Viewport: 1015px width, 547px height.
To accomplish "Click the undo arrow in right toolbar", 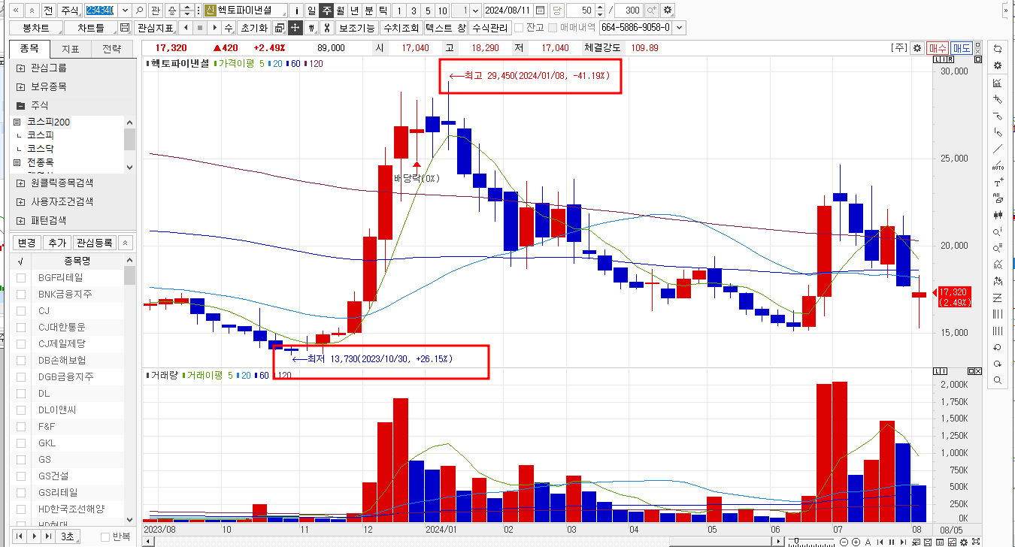I will (x=998, y=347).
